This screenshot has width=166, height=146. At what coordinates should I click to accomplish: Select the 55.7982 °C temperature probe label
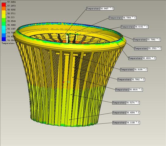point(147,40)
